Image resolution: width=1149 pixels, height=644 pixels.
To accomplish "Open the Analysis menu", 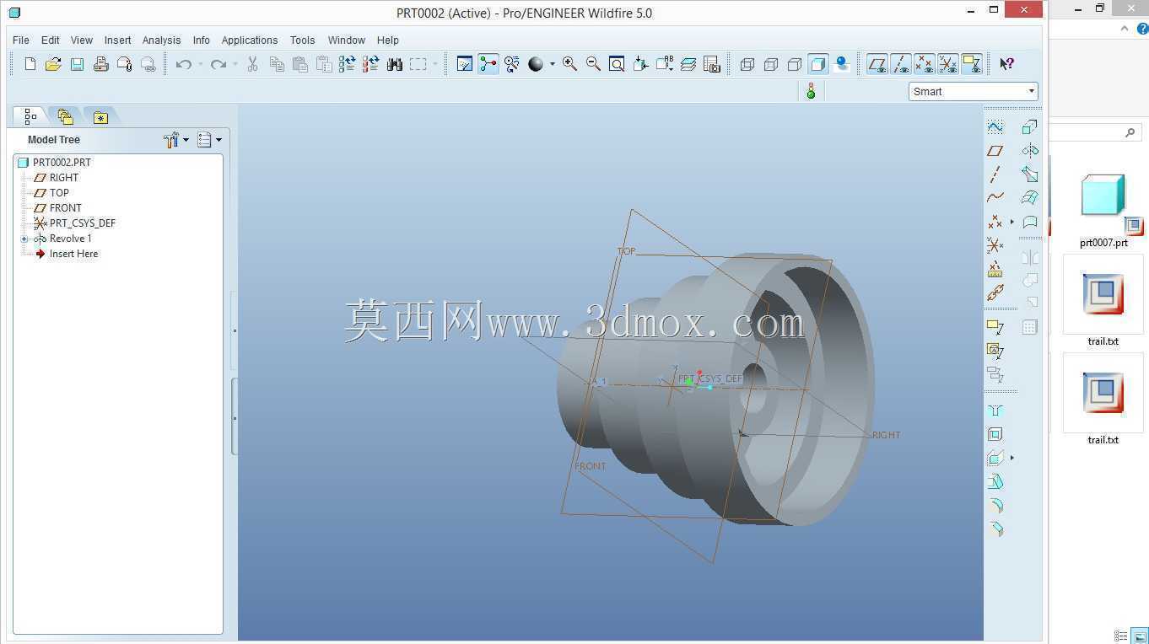I will click(x=161, y=40).
